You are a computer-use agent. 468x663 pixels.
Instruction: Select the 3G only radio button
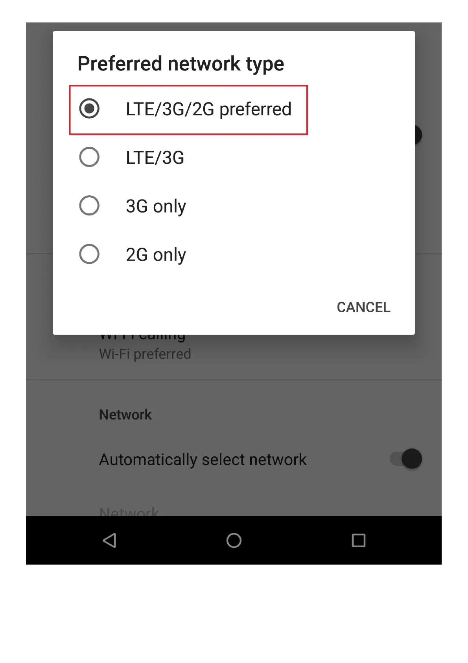(x=89, y=206)
